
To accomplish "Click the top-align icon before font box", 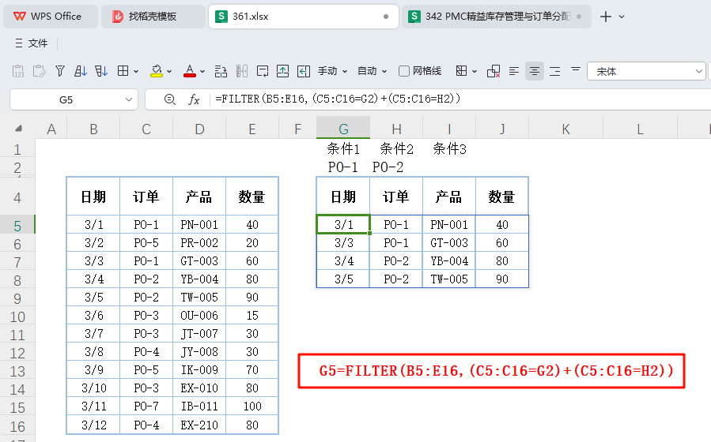I will coord(576,69).
